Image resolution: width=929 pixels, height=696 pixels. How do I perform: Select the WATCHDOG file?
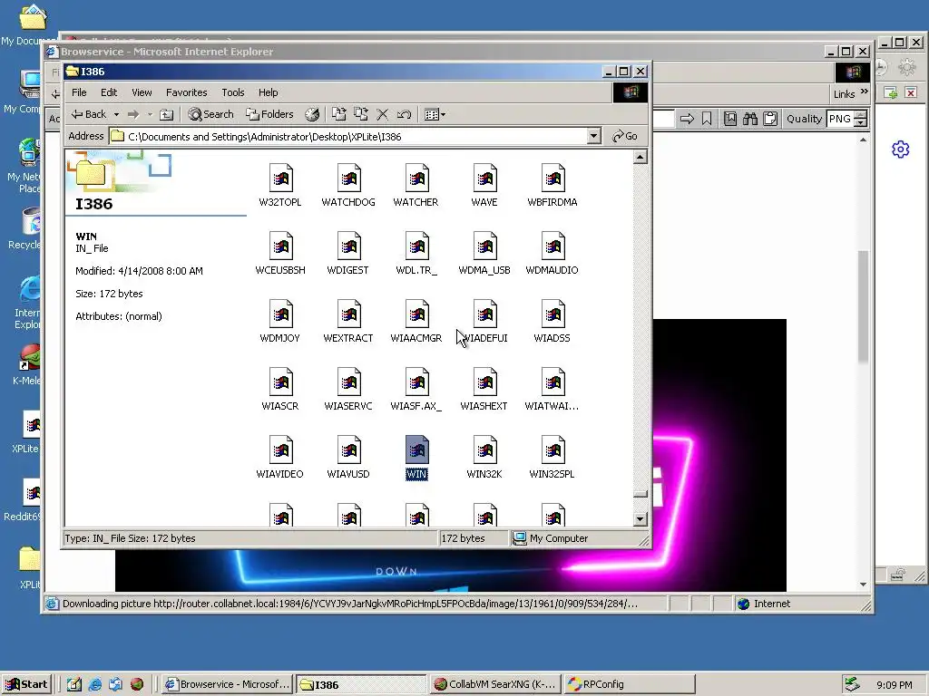pyautogui.click(x=348, y=186)
